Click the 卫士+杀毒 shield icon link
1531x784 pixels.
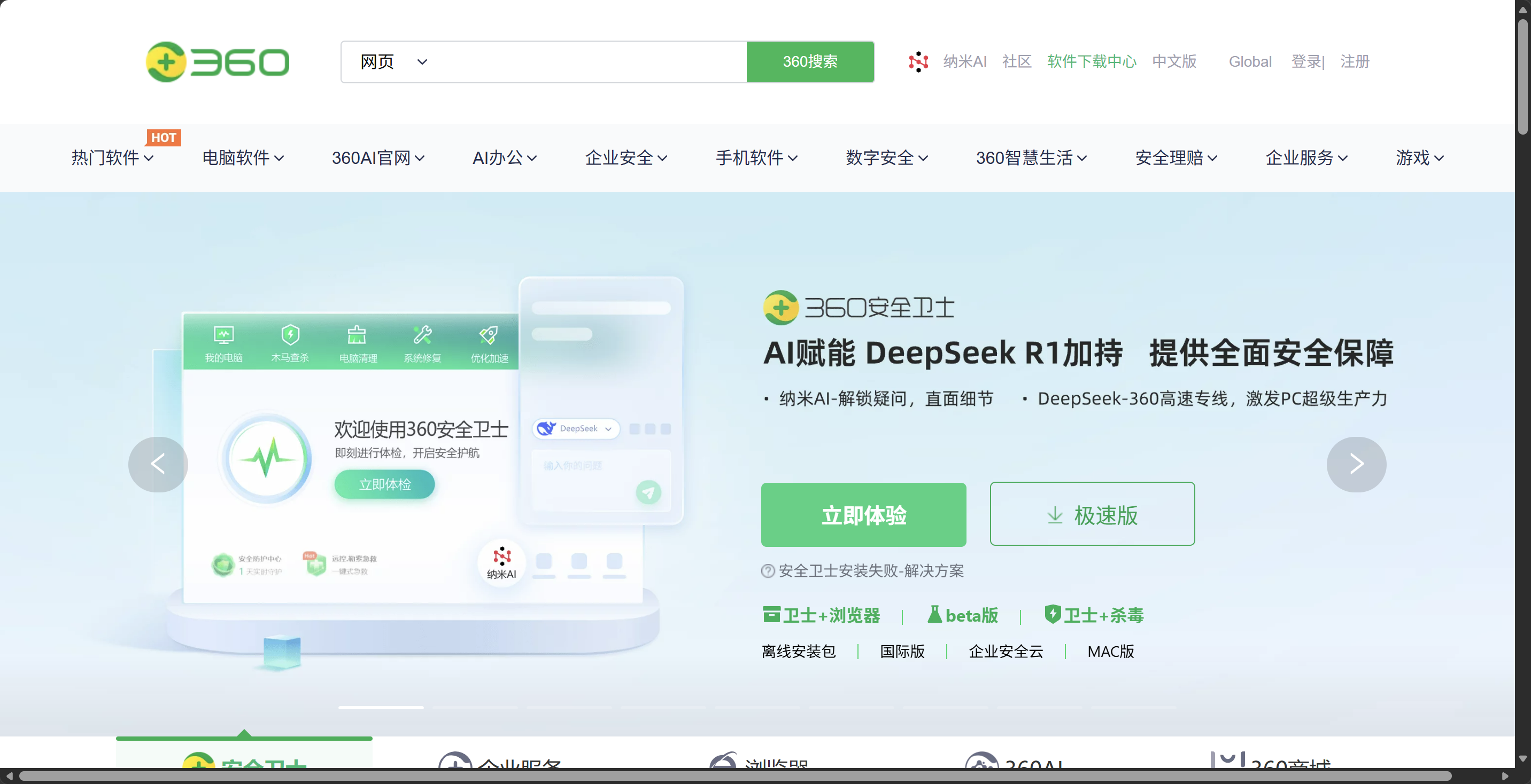[1052, 614]
